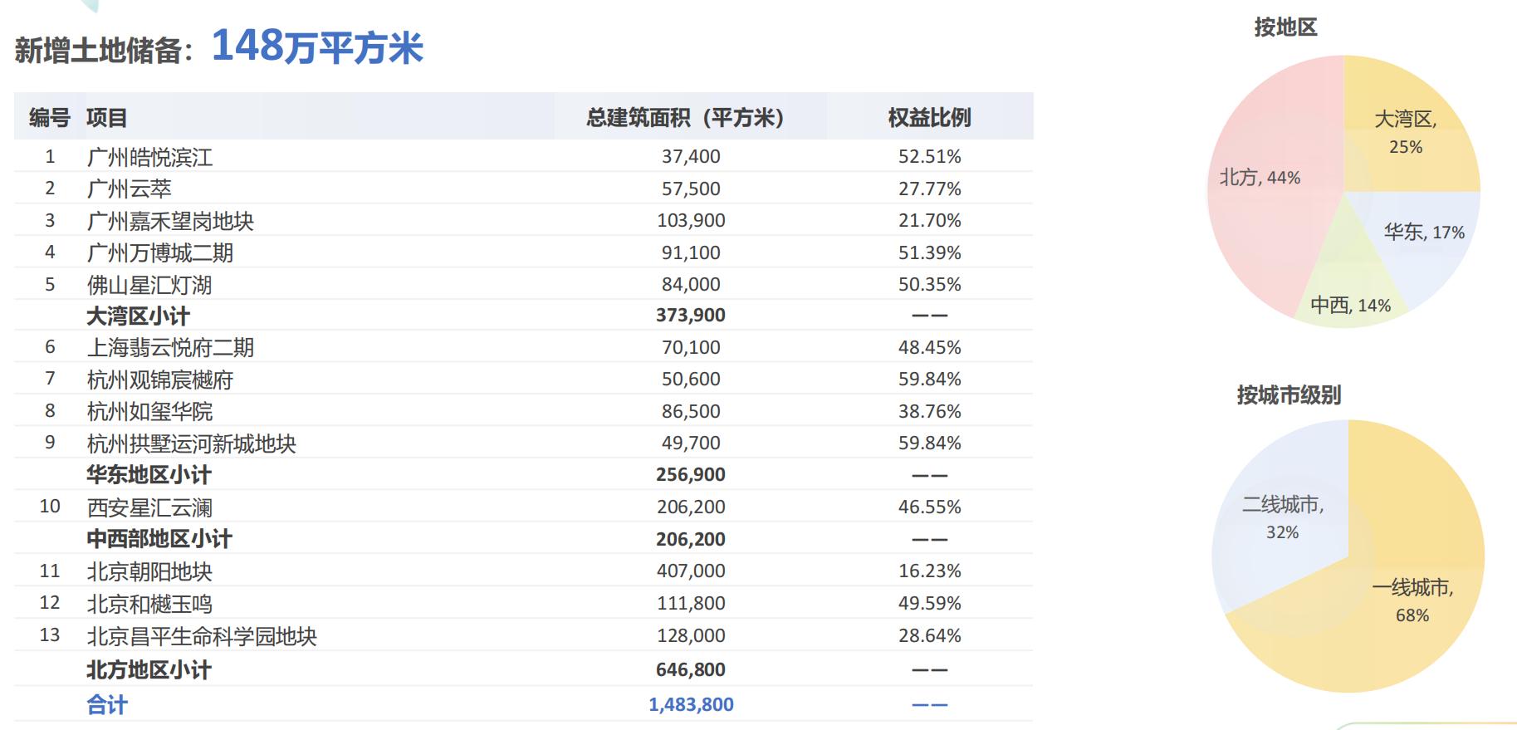
Task: Click the 按城市级别 chart title
Action: point(1289,395)
